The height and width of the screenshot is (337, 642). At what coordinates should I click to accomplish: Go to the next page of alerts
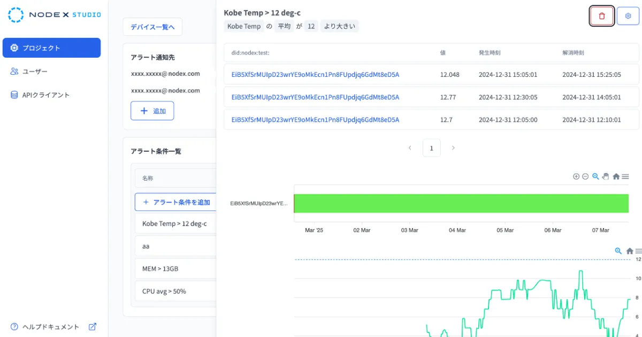tap(453, 148)
